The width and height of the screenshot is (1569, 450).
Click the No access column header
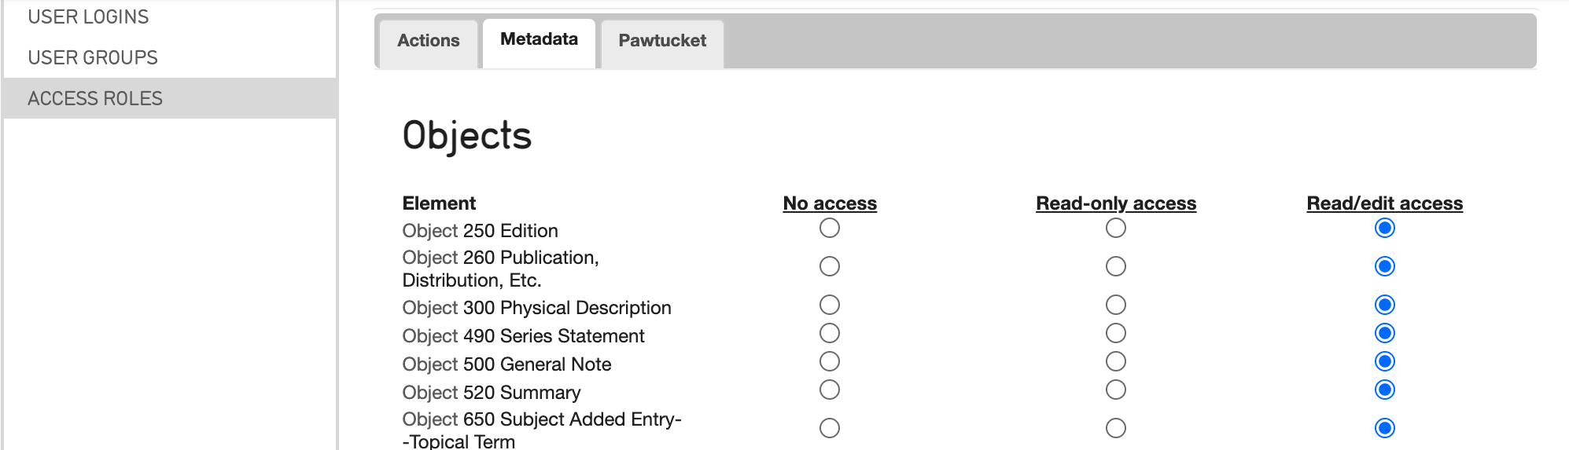(830, 203)
